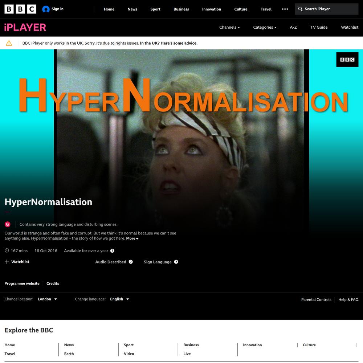Click 'In the UK? Here's some advice' link
Viewport: 363px width, 363px height.
pyautogui.click(x=169, y=43)
